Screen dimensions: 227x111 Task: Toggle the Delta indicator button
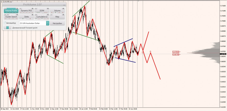26,17
